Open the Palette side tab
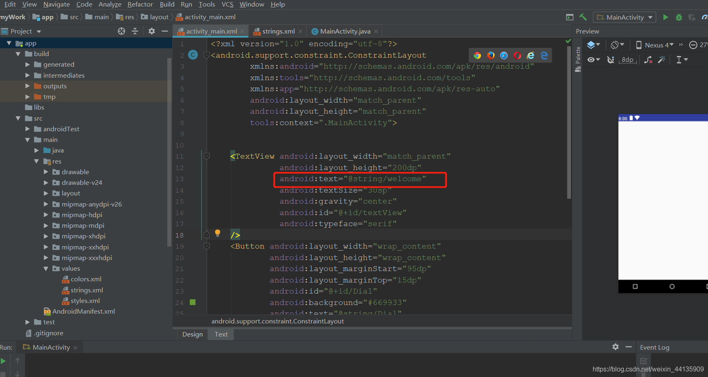This screenshot has height=377, width=708. coord(578,60)
